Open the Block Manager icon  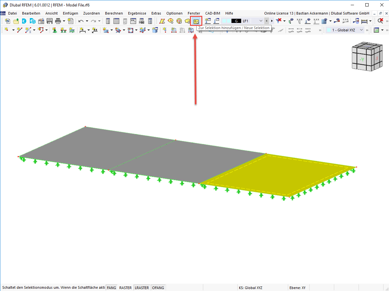pos(32,21)
